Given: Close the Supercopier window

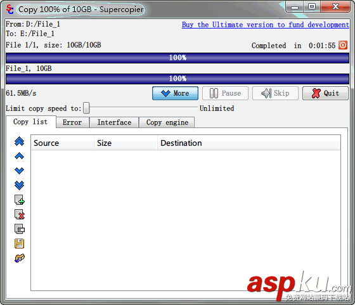Looking at the screenshot, I should 335,7.
